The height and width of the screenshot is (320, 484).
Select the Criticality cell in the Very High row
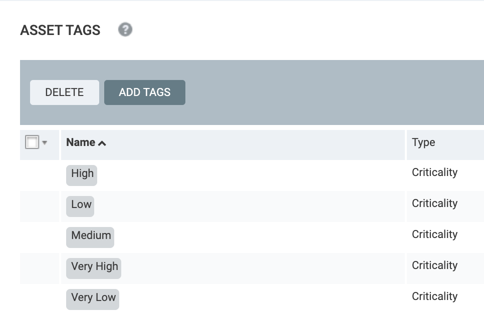coord(434,265)
